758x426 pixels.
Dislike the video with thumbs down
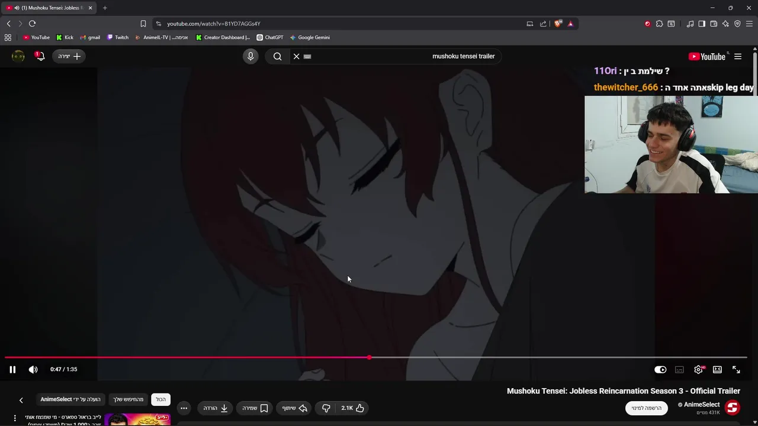(x=326, y=408)
